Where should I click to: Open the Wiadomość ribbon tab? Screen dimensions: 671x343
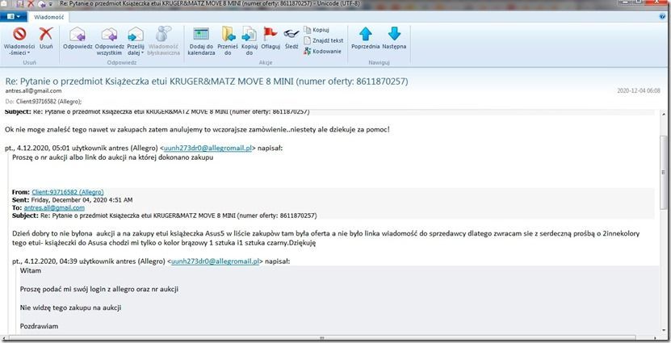[x=48, y=17]
